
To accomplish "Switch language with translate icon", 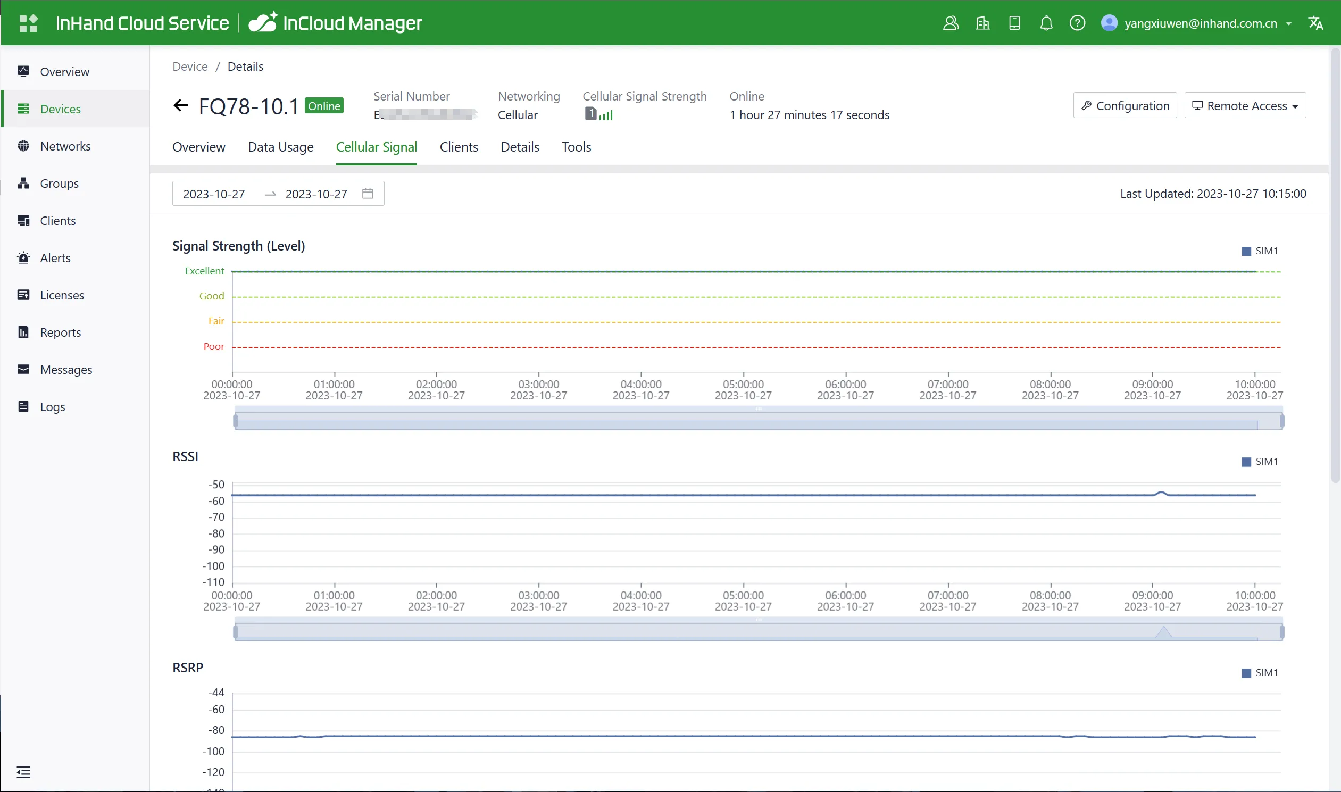I will click(x=1315, y=23).
